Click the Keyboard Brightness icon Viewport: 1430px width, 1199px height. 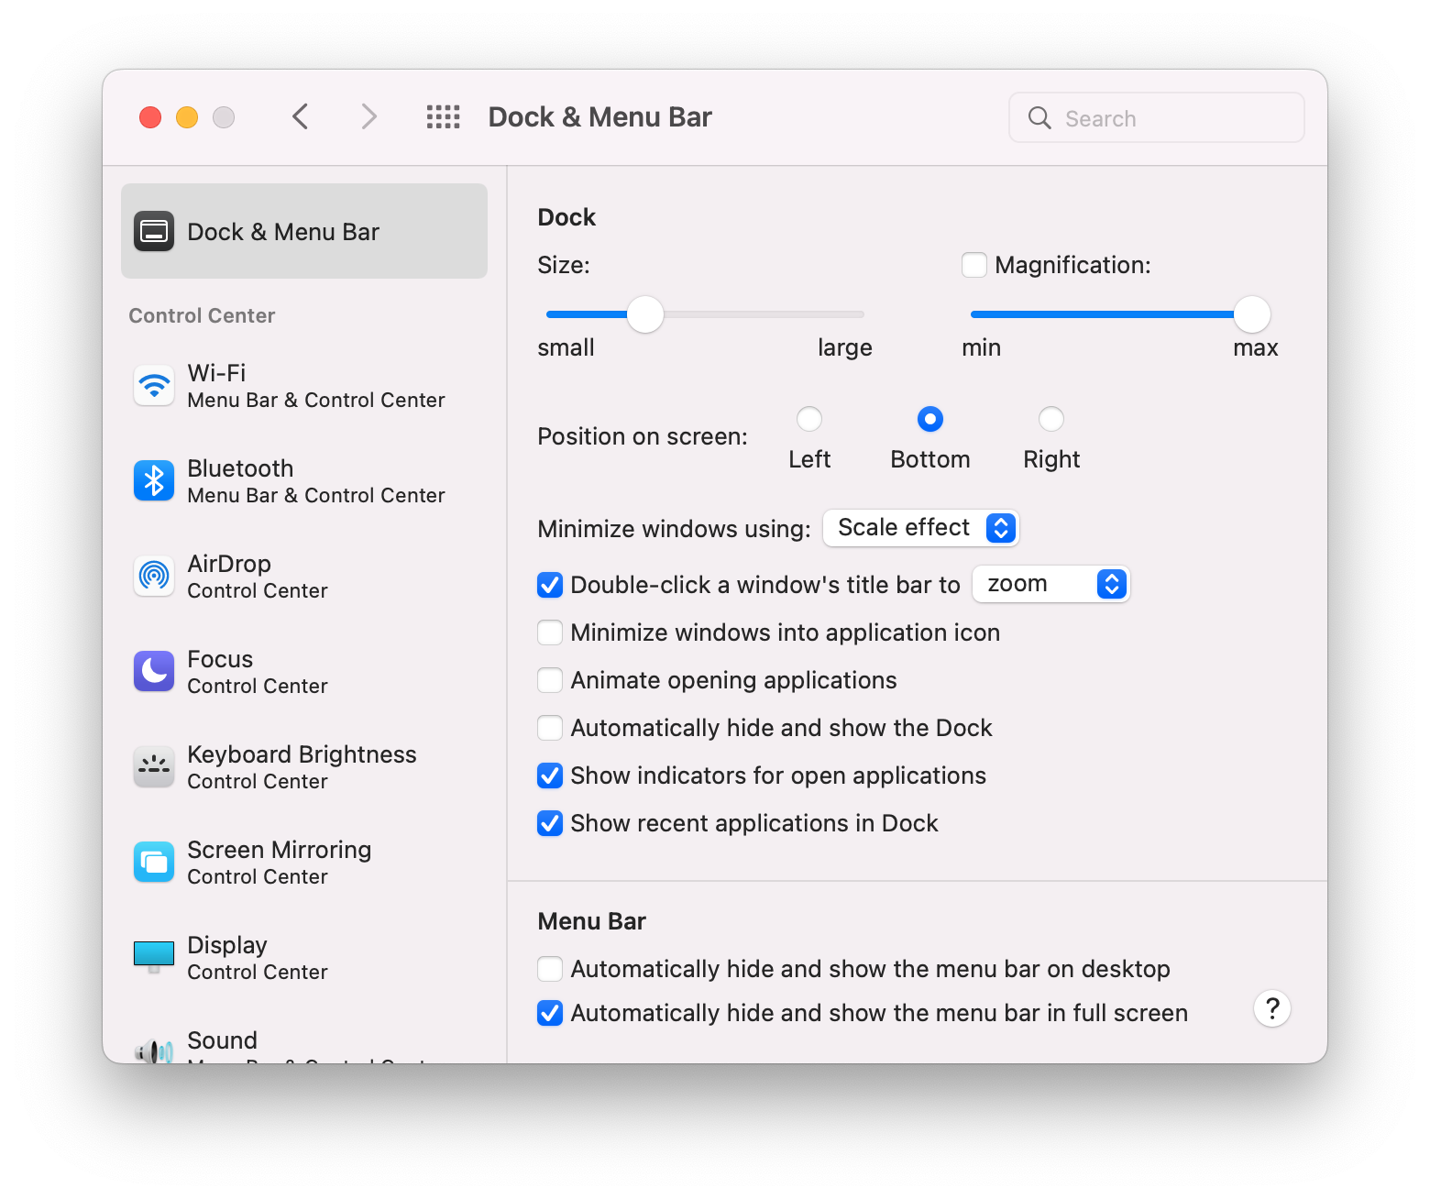point(153,766)
